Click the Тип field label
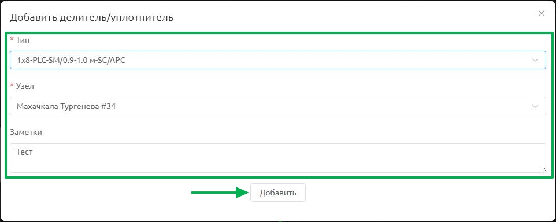The height and width of the screenshot is (222, 556). (x=23, y=40)
